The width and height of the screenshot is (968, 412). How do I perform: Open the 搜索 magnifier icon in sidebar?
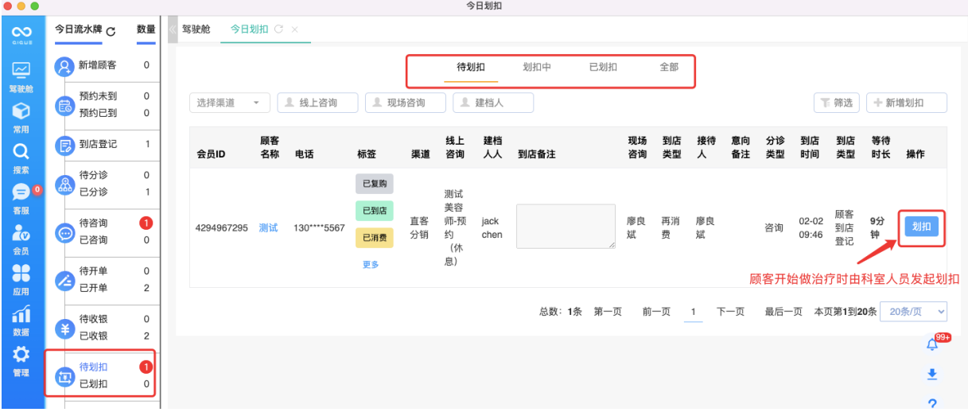21,152
